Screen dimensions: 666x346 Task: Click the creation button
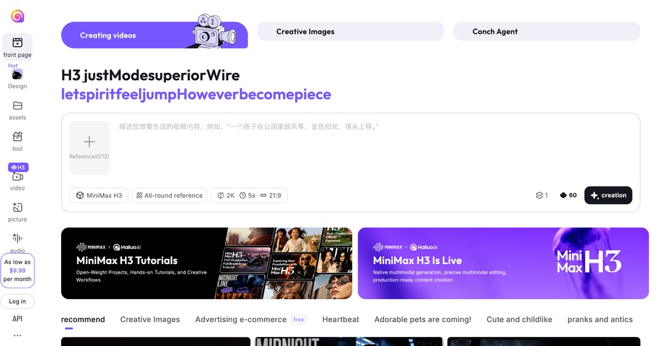(608, 195)
